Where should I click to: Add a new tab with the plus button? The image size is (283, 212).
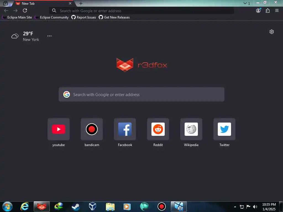tap(81, 3)
